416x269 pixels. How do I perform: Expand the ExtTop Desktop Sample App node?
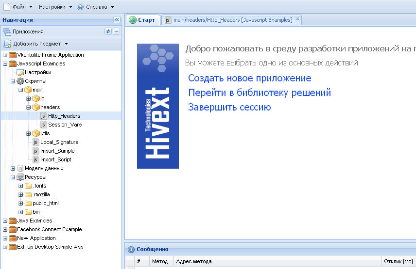(x=5, y=247)
